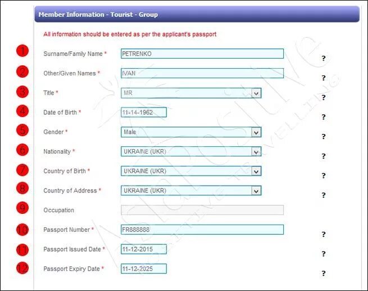Viewport: 368px width, 291px height.
Task: Show help for the Gender field
Action: (324, 136)
